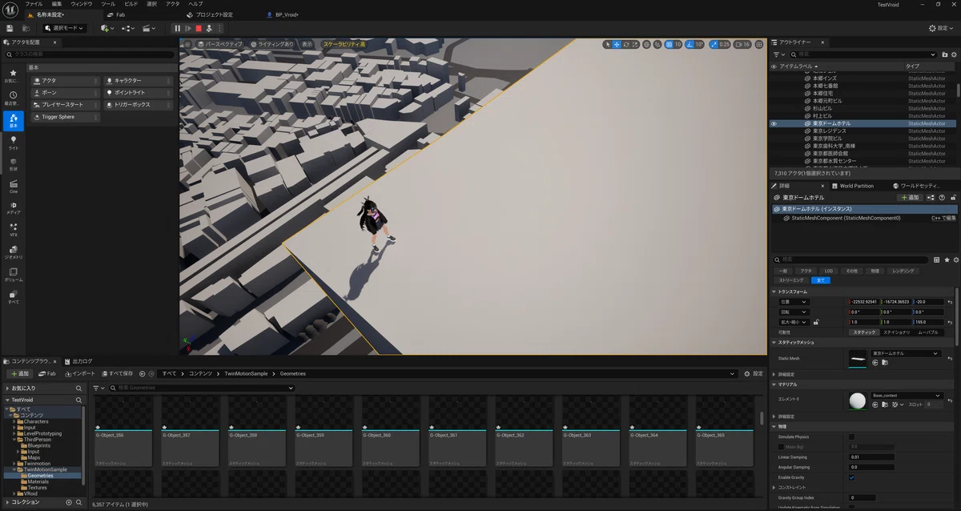Image resolution: width=961 pixels, height=511 pixels.
Task: Open the Place Actors Lights category
Action: pyautogui.click(x=13, y=142)
